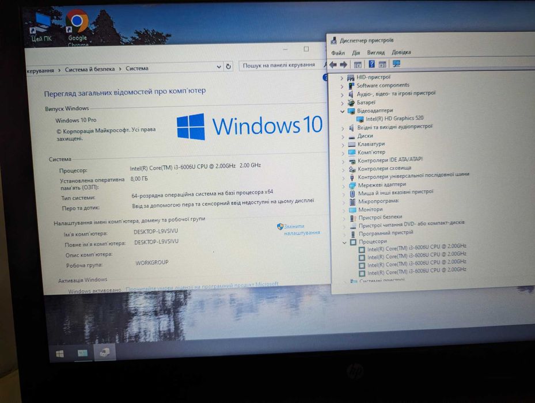Select Миша й інші вказівні пристрої row

coord(396,192)
